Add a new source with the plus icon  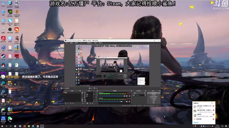click(x=82, y=103)
